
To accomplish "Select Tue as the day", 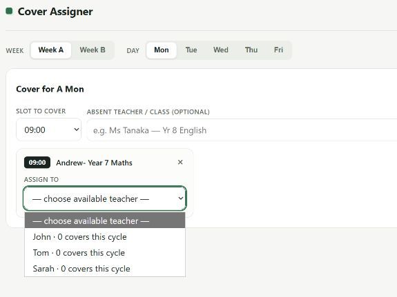I will coord(191,50).
